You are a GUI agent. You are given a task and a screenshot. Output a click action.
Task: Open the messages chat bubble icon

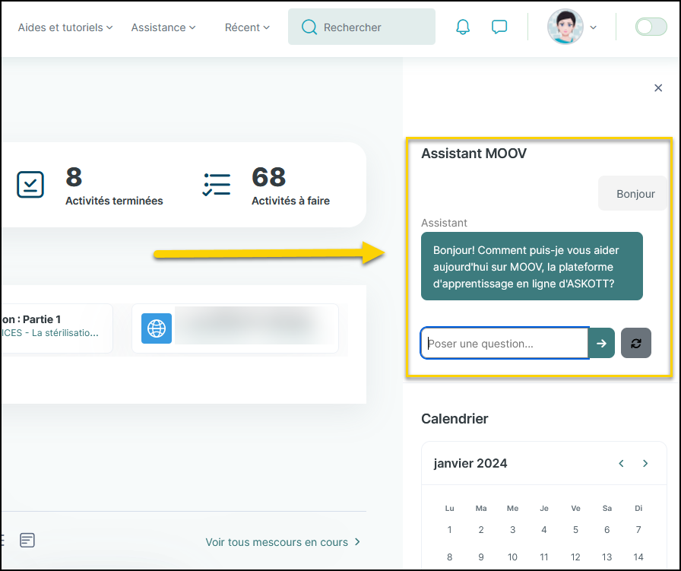(499, 27)
